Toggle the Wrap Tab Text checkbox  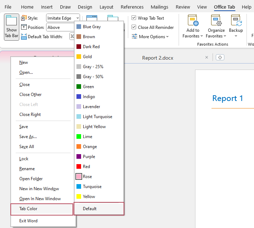tap(134, 18)
